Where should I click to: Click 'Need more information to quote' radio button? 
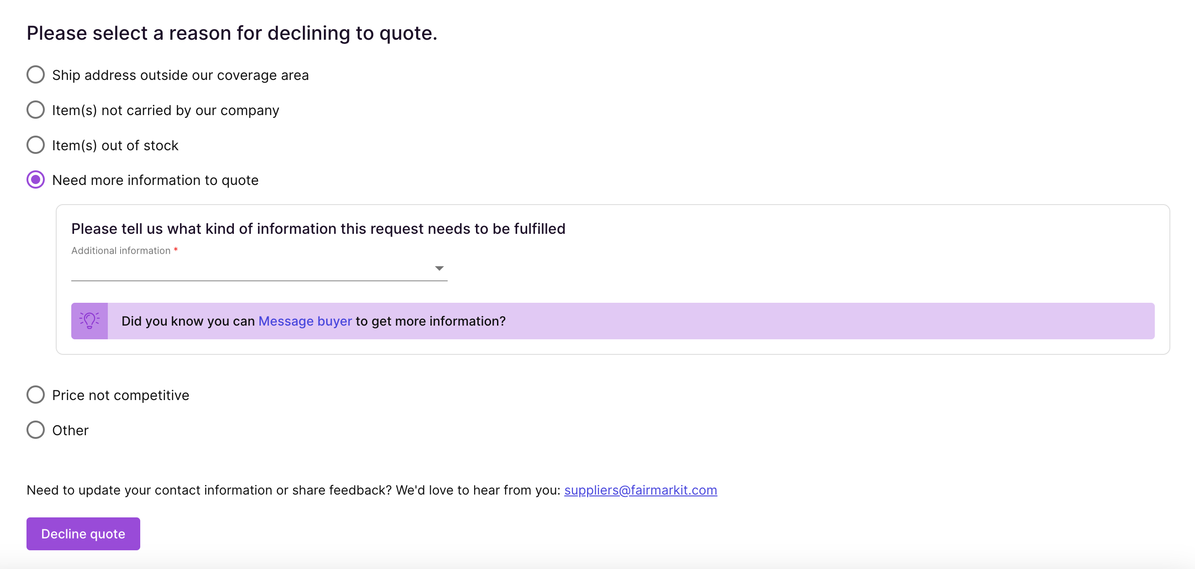click(x=36, y=180)
